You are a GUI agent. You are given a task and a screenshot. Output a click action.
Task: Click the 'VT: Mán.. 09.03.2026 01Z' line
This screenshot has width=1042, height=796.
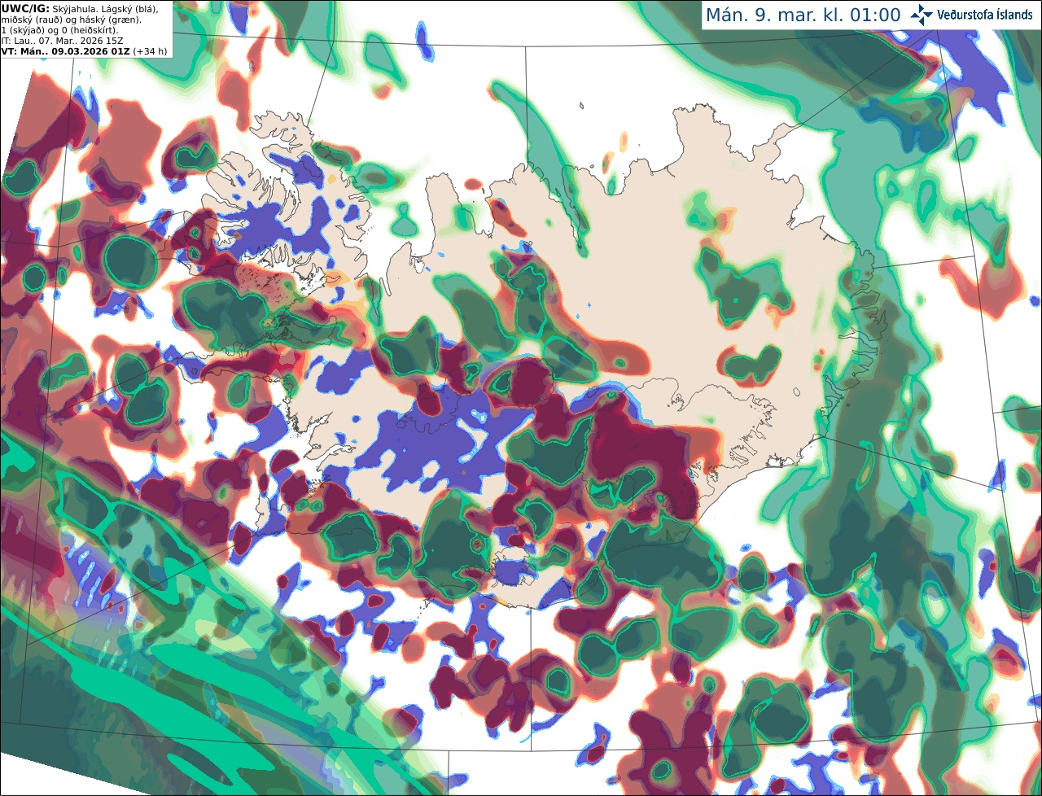click(x=65, y=51)
